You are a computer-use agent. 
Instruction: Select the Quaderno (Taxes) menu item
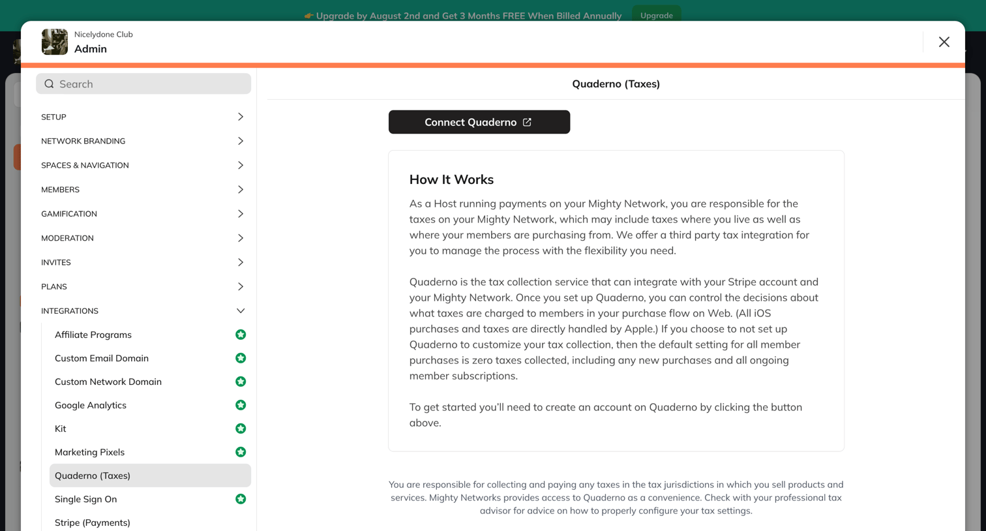150,476
